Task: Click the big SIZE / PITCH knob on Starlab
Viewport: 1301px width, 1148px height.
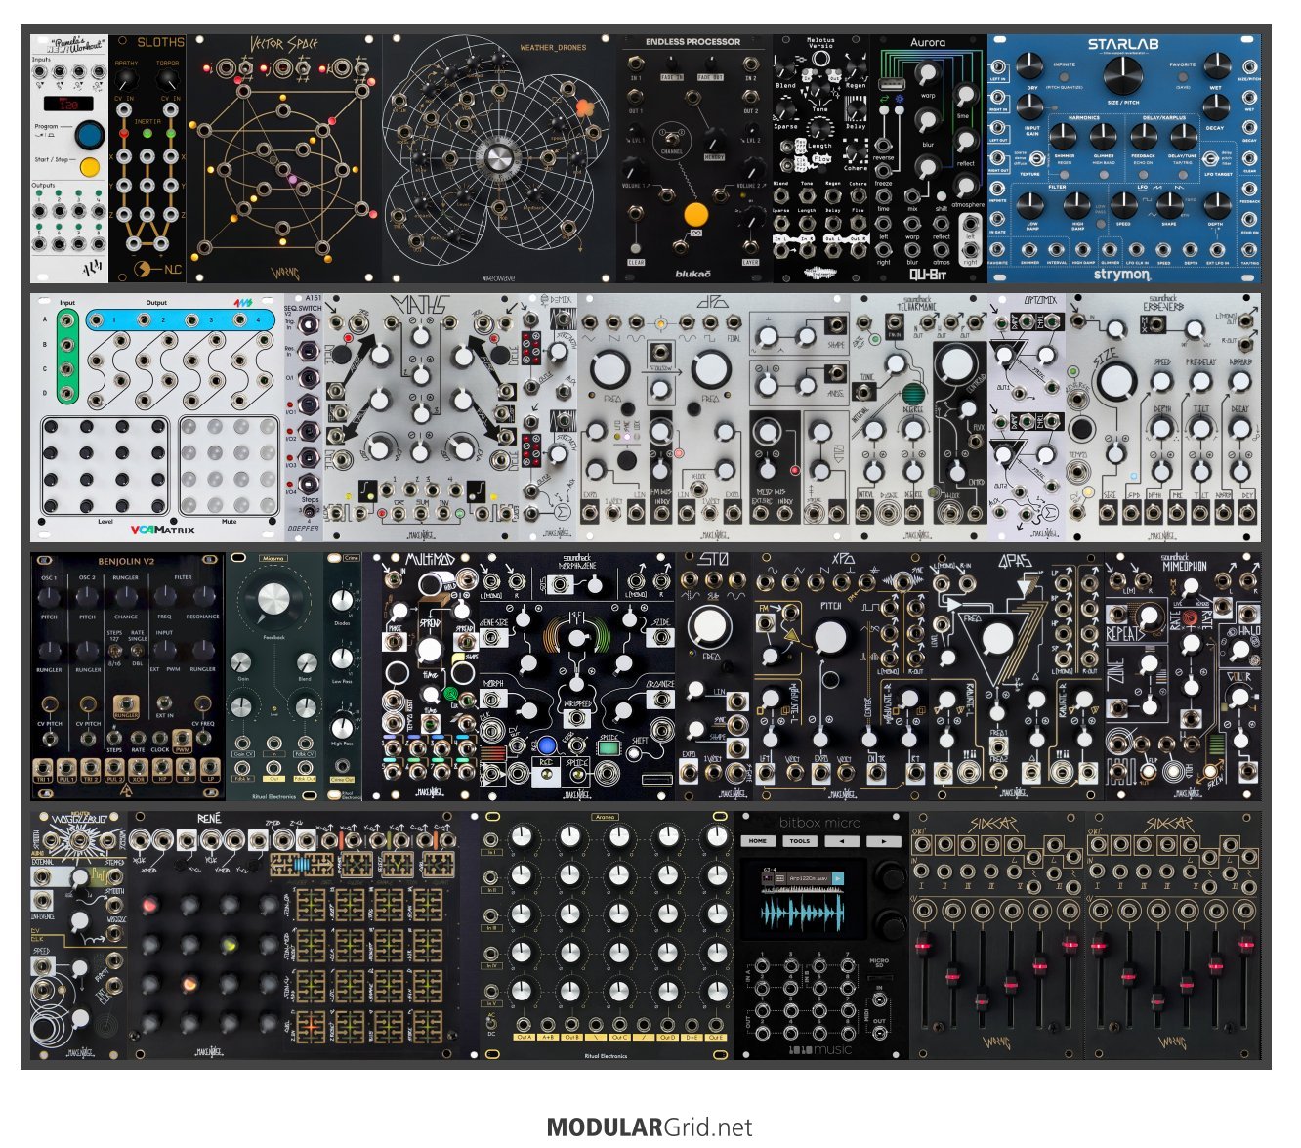Action: pos(1123,75)
